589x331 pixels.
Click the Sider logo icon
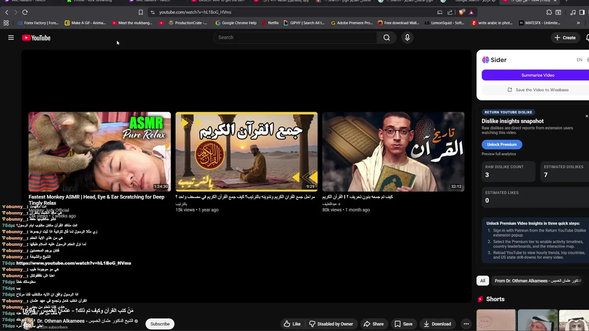pos(485,60)
